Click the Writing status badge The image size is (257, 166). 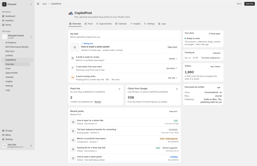(x=174, y=157)
